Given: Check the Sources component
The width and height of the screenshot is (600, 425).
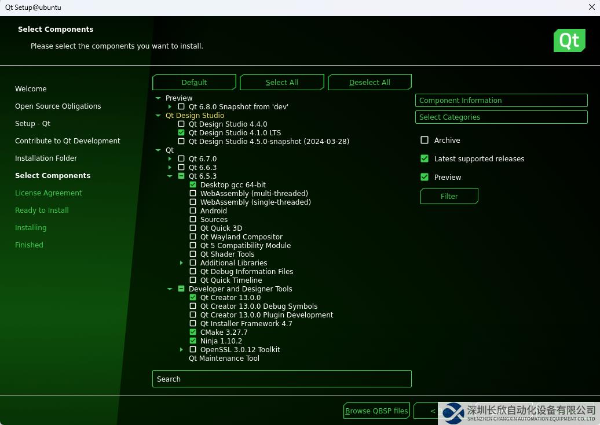Looking at the screenshot, I should point(193,219).
